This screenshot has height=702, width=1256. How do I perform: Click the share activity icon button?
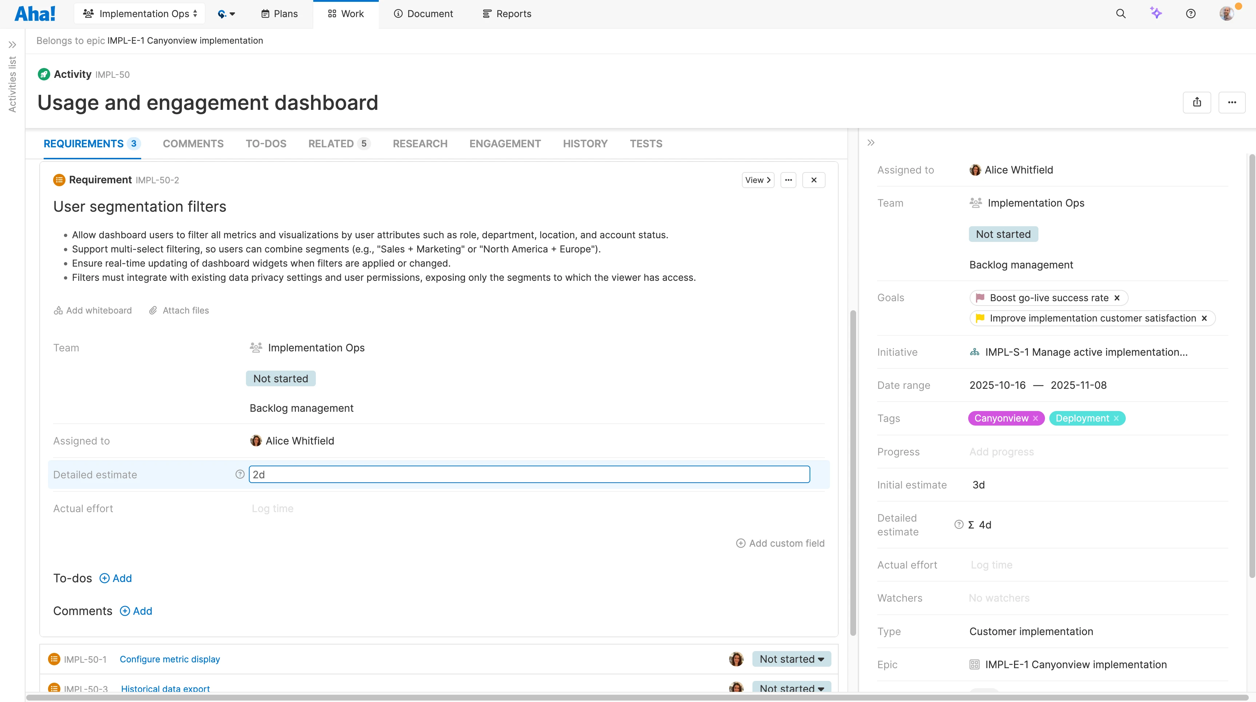pyautogui.click(x=1197, y=102)
